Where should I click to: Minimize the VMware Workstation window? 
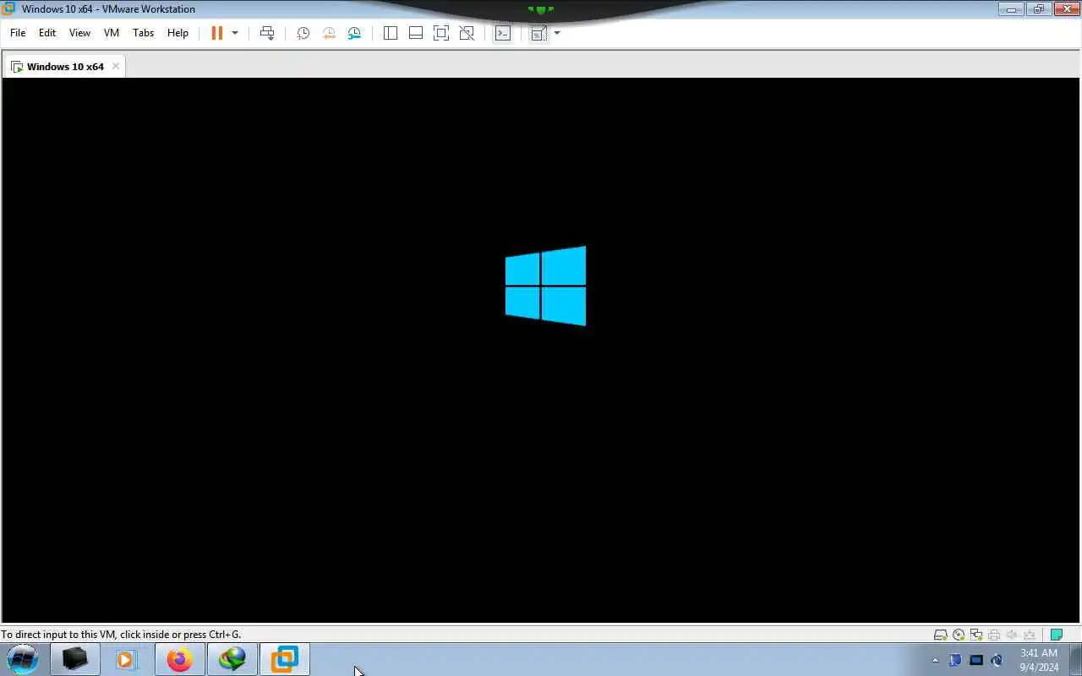(x=1011, y=9)
